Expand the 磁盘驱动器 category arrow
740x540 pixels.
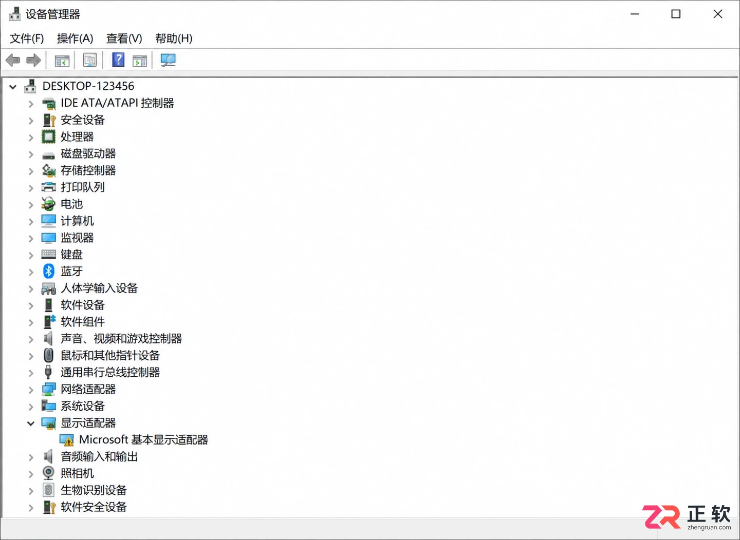pyautogui.click(x=31, y=154)
